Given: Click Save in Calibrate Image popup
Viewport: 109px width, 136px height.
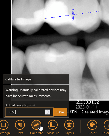Looking at the screenshot, I should pos(60,112).
